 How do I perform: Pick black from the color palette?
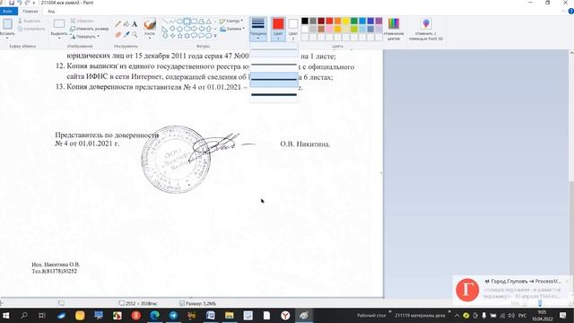[305, 21]
